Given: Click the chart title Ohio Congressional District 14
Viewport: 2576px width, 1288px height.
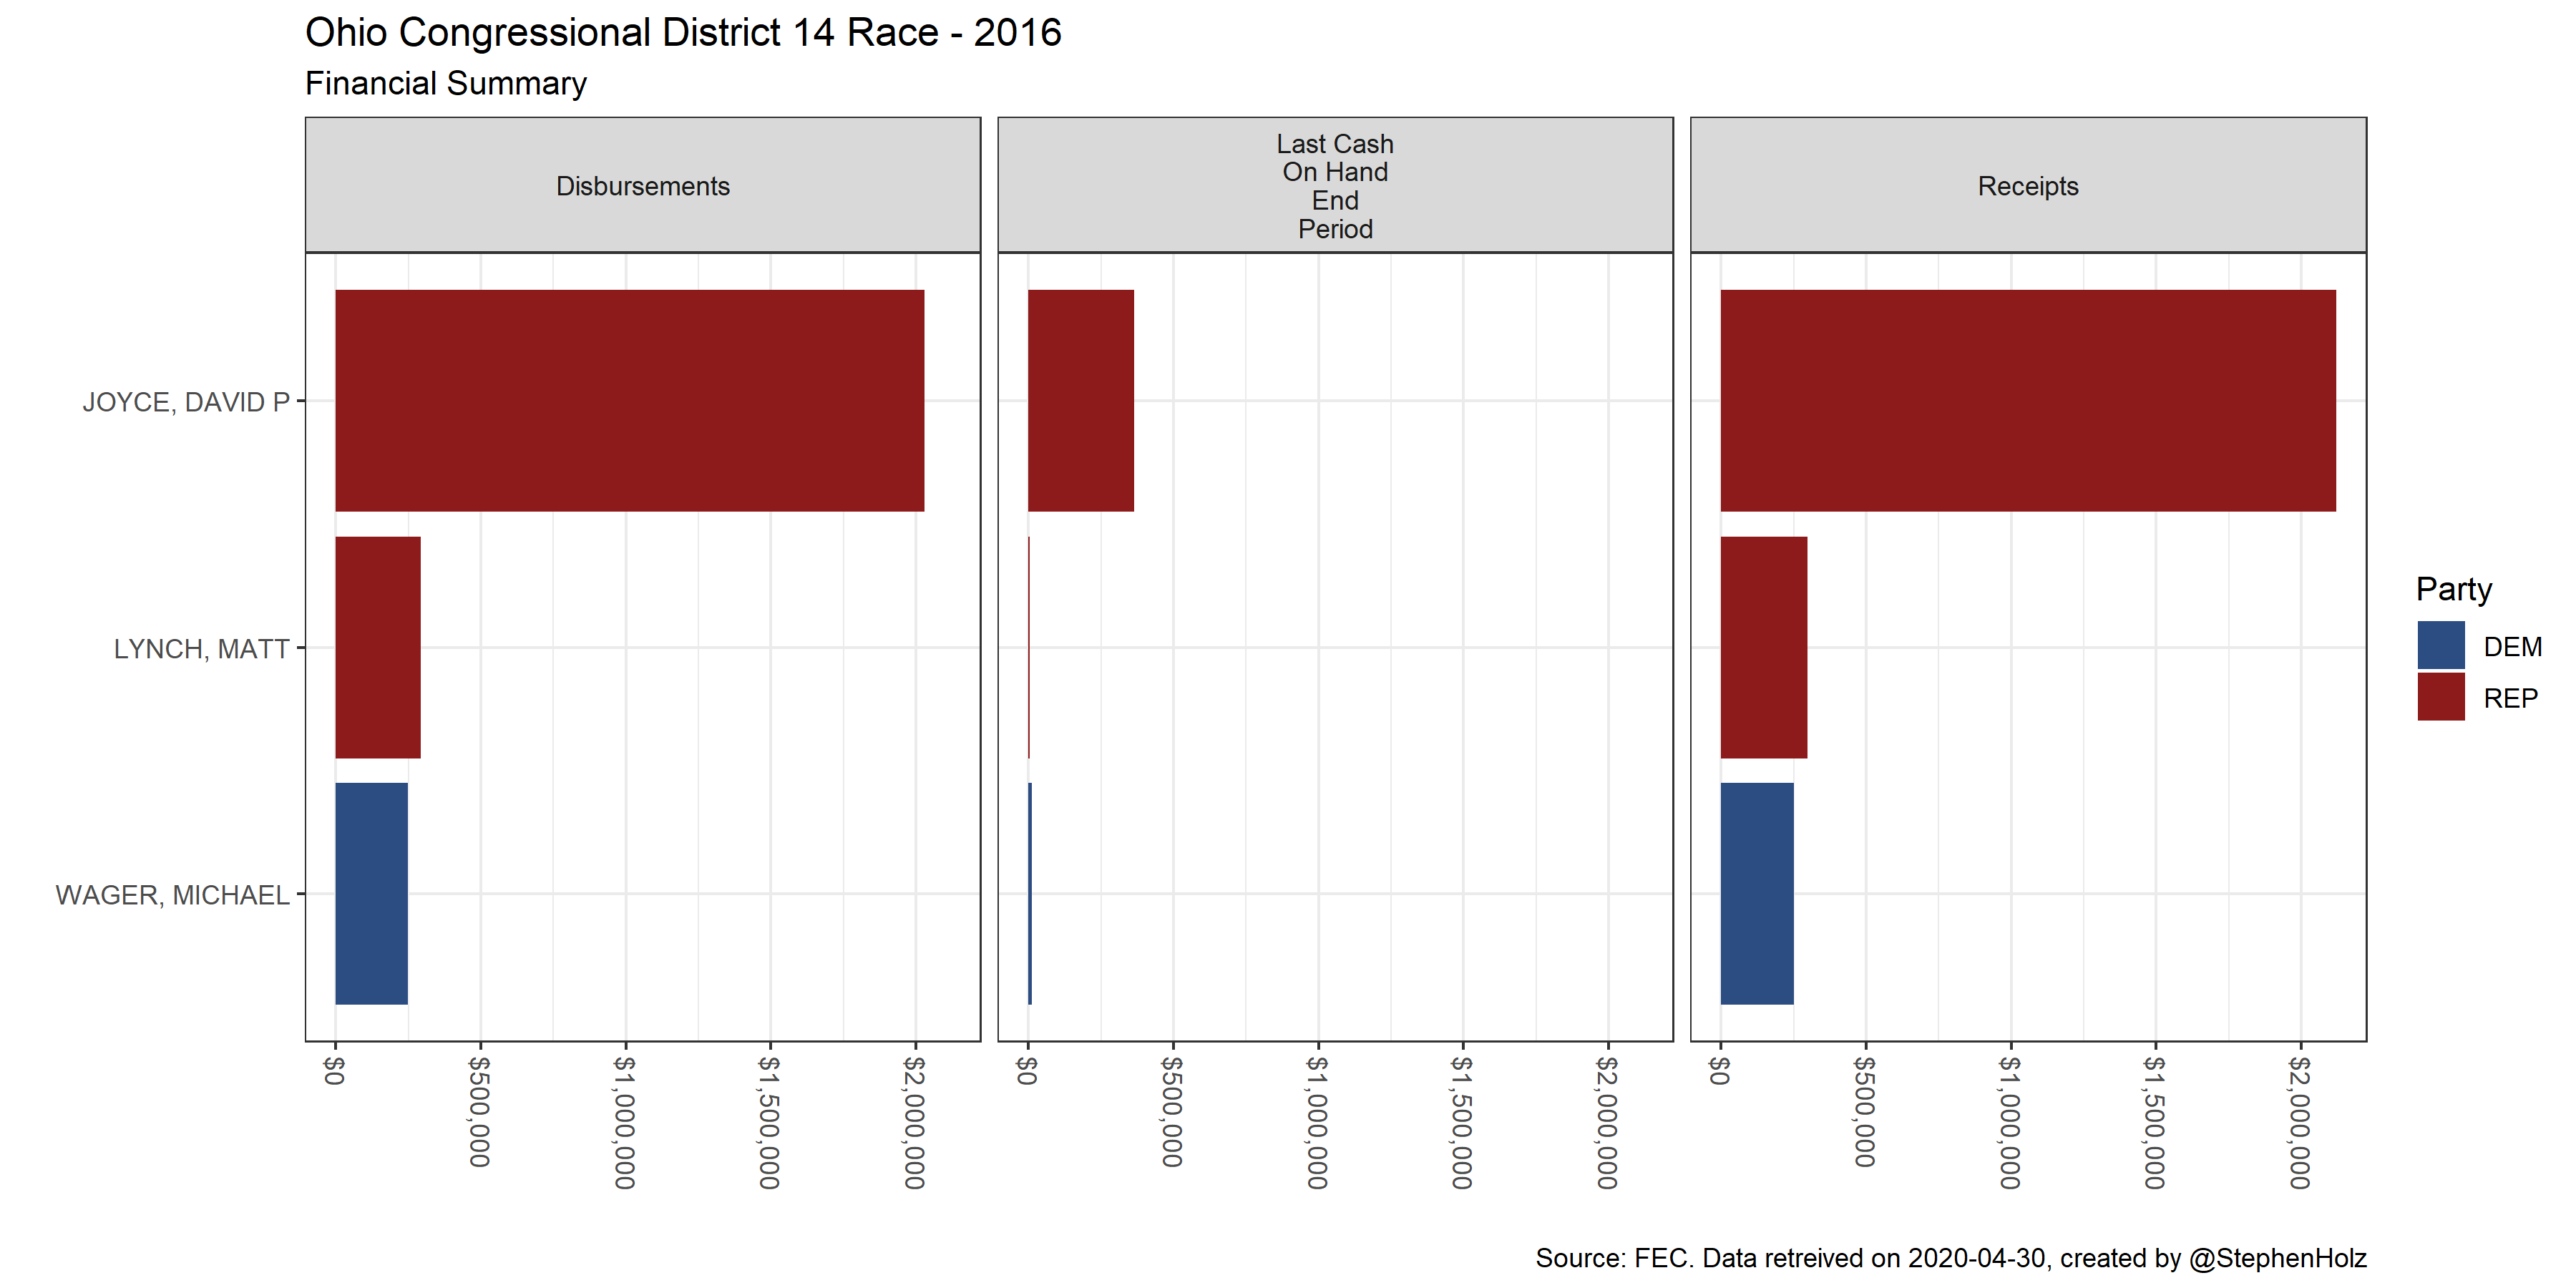Looking at the screenshot, I should point(682,33).
